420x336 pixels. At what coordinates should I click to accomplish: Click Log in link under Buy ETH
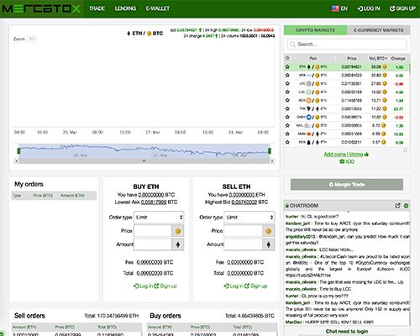coord(143,286)
